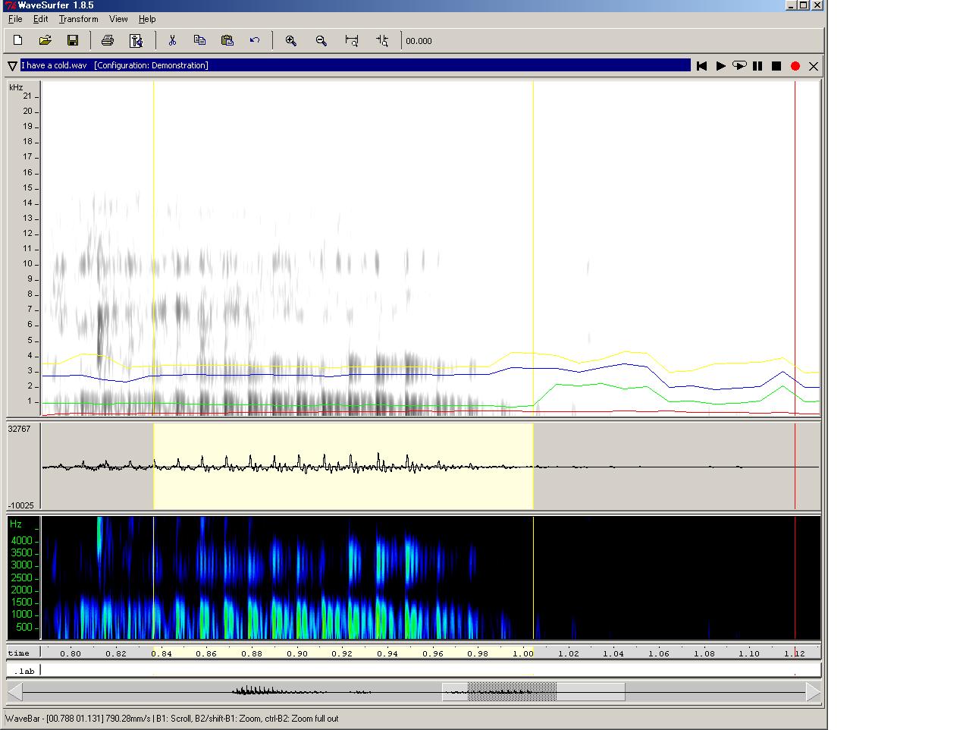966x730 pixels.
Task: Start recording with the red record button
Action: (795, 66)
